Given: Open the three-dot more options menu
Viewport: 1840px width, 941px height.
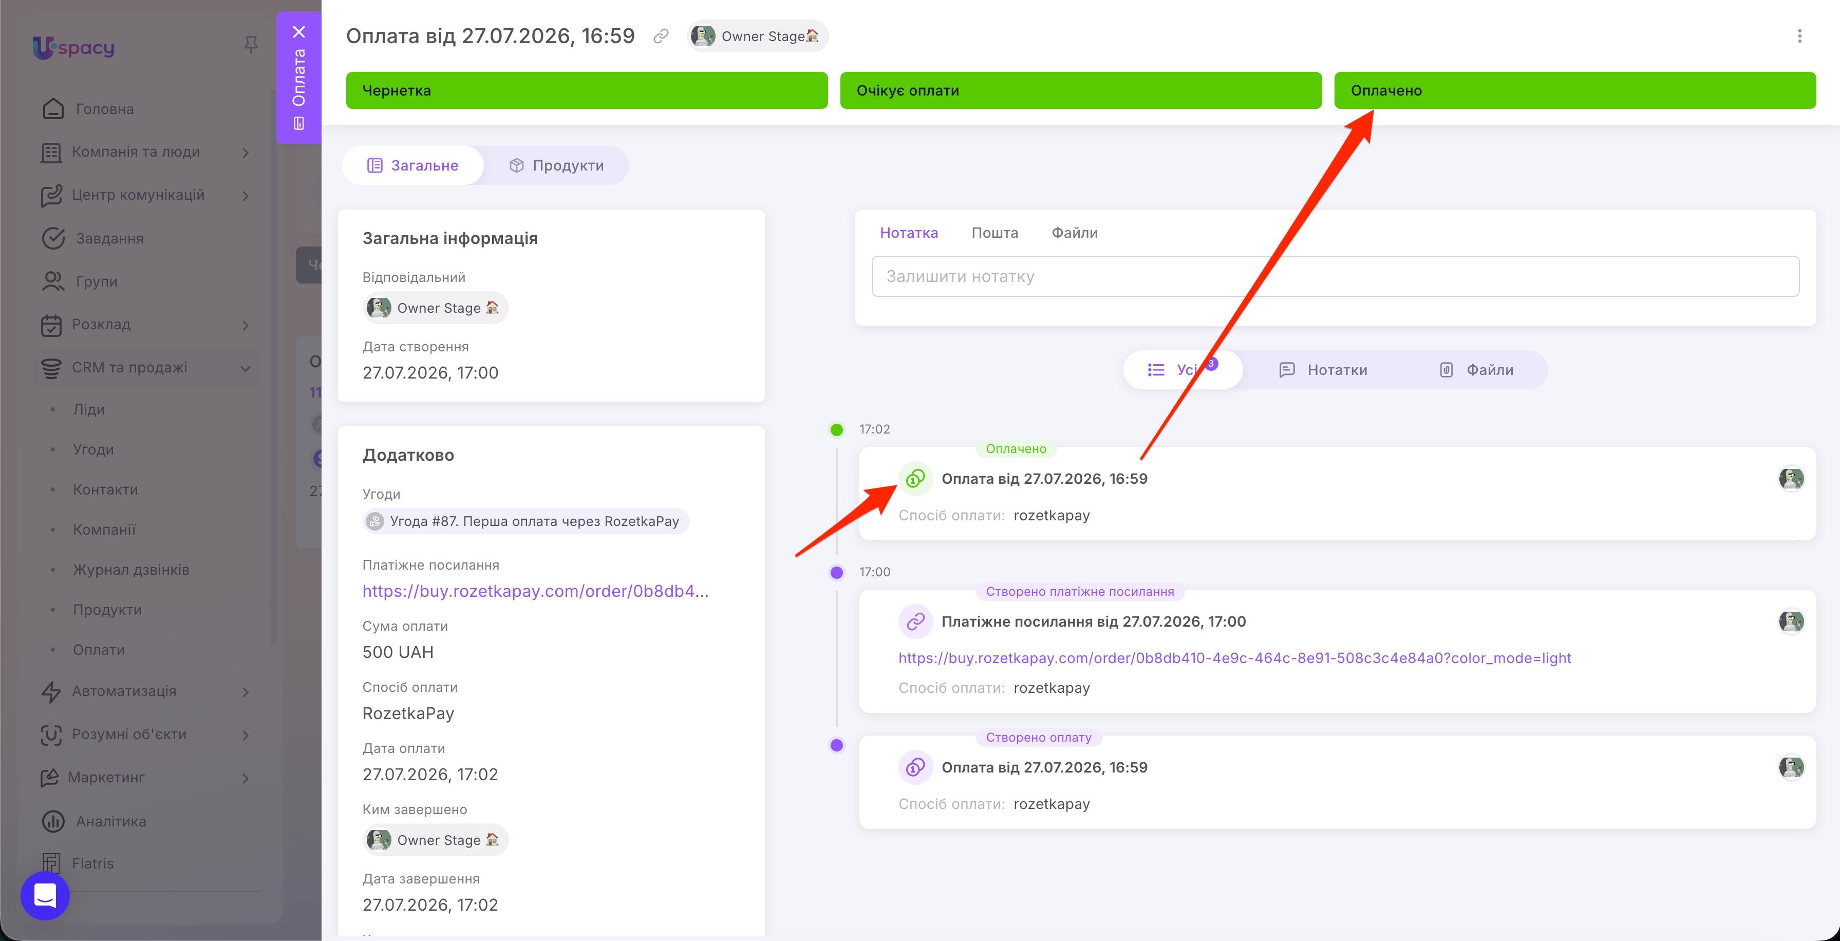Looking at the screenshot, I should point(1799,36).
